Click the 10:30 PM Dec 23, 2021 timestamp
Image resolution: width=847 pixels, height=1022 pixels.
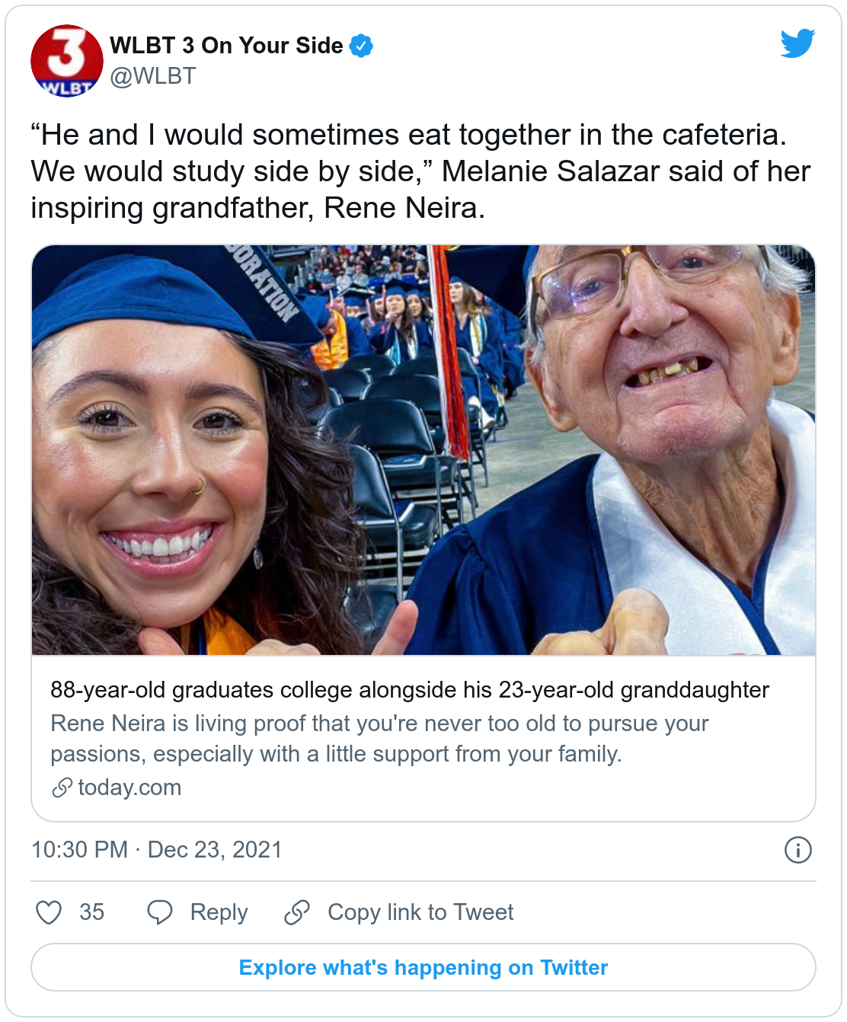tap(156, 849)
